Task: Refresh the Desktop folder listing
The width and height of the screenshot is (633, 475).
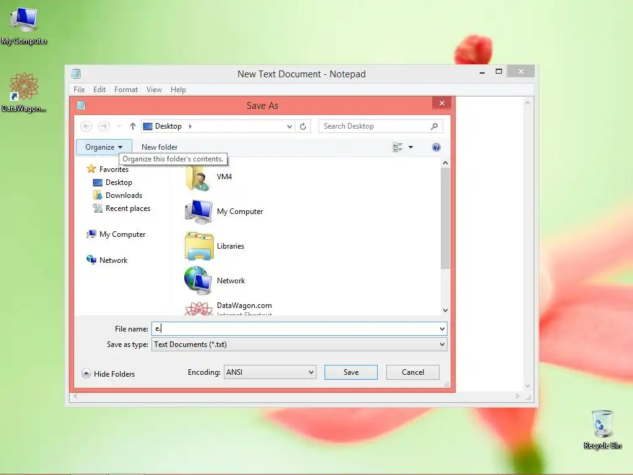Action: pyautogui.click(x=303, y=126)
